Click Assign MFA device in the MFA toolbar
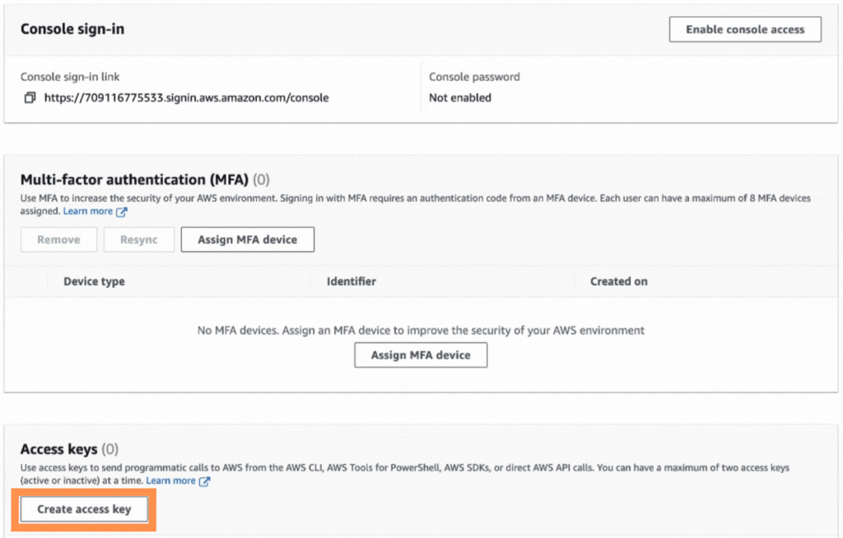The width and height of the screenshot is (843, 538). pyautogui.click(x=247, y=239)
